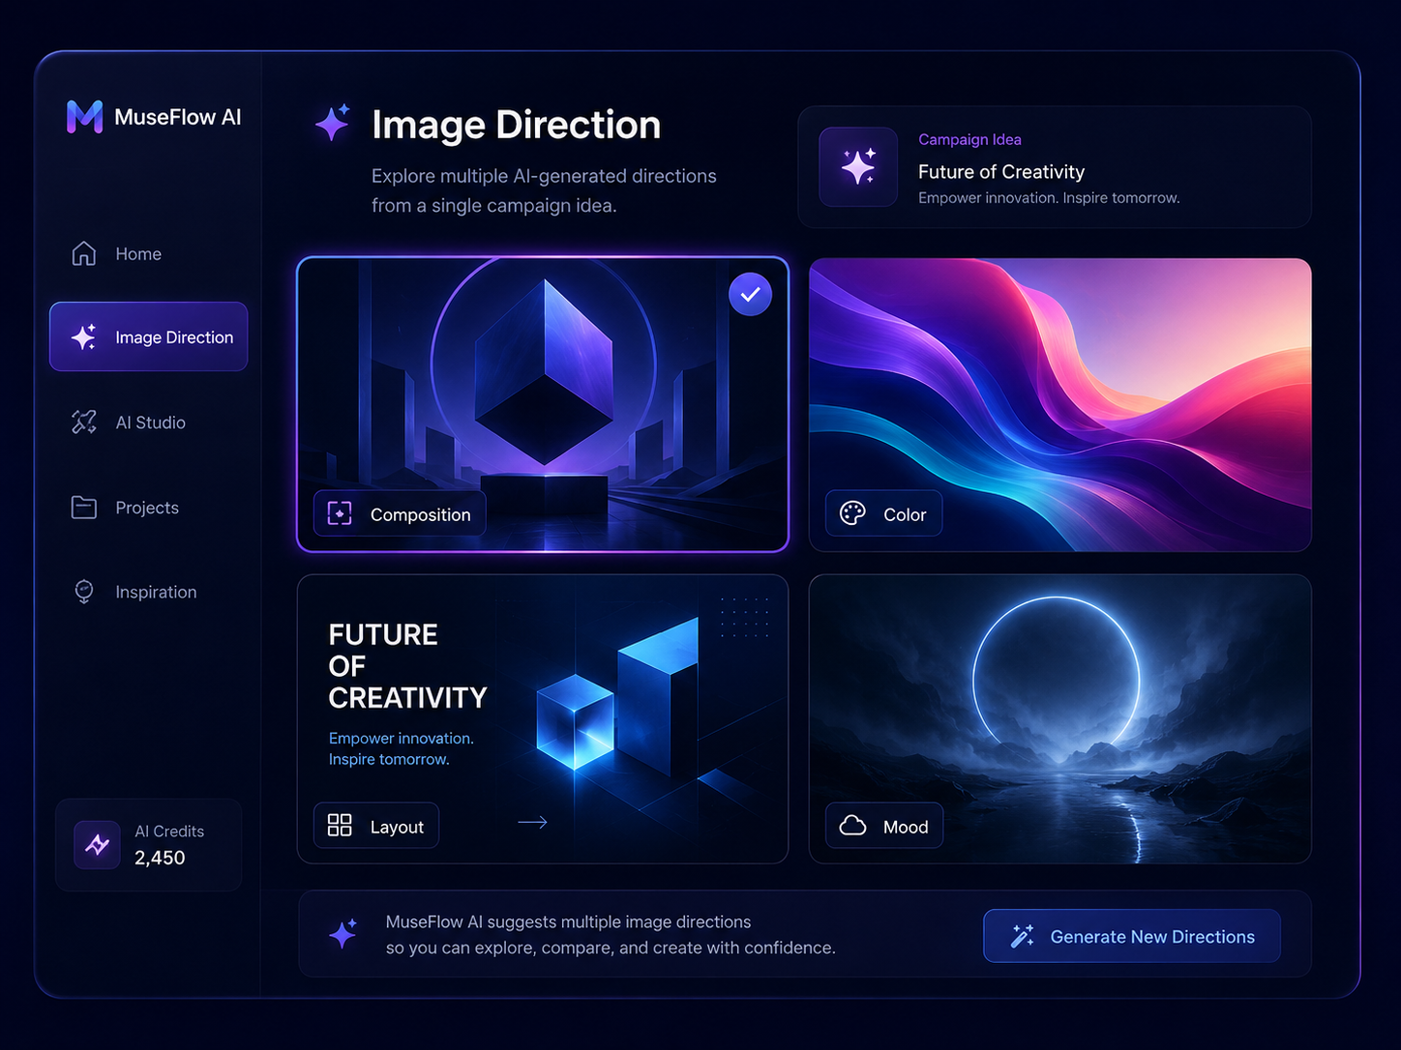Click the Image Direction page heading
The width and height of the screenshot is (1401, 1050).
(x=516, y=125)
